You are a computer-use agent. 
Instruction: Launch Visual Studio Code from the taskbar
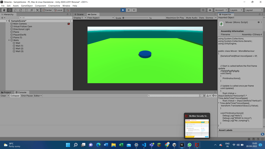coord(144,145)
